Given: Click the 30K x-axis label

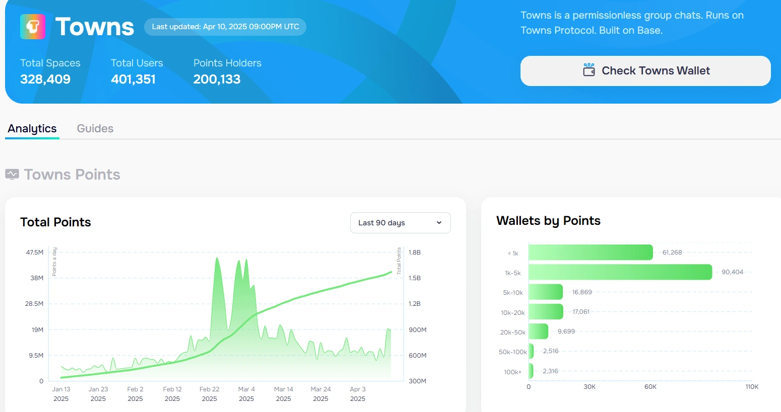Looking at the screenshot, I should 590,387.
